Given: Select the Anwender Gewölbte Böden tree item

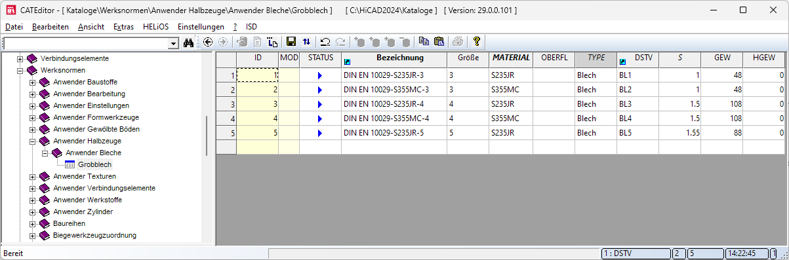Looking at the screenshot, I should [x=96, y=129].
